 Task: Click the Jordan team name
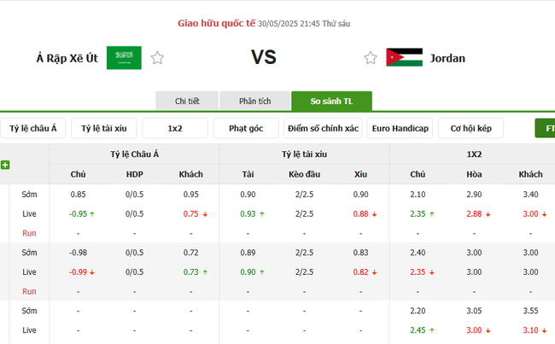[x=447, y=58]
